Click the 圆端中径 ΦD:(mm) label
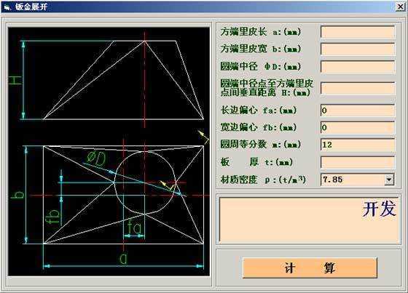 tap(261, 66)
